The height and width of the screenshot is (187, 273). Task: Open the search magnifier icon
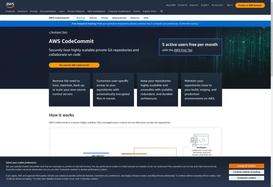click(x=161, y=11)
